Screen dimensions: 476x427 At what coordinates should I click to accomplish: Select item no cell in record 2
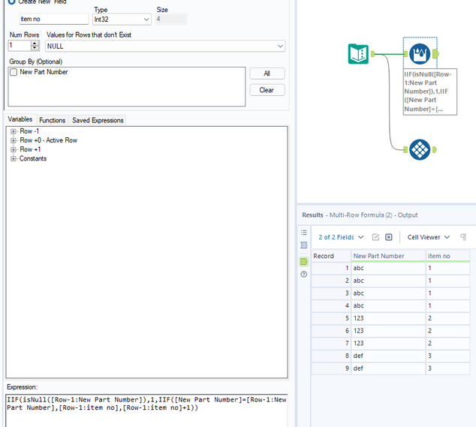[447, 281]
